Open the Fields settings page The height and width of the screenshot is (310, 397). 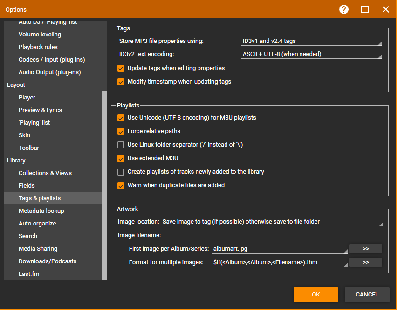point(53,186)
